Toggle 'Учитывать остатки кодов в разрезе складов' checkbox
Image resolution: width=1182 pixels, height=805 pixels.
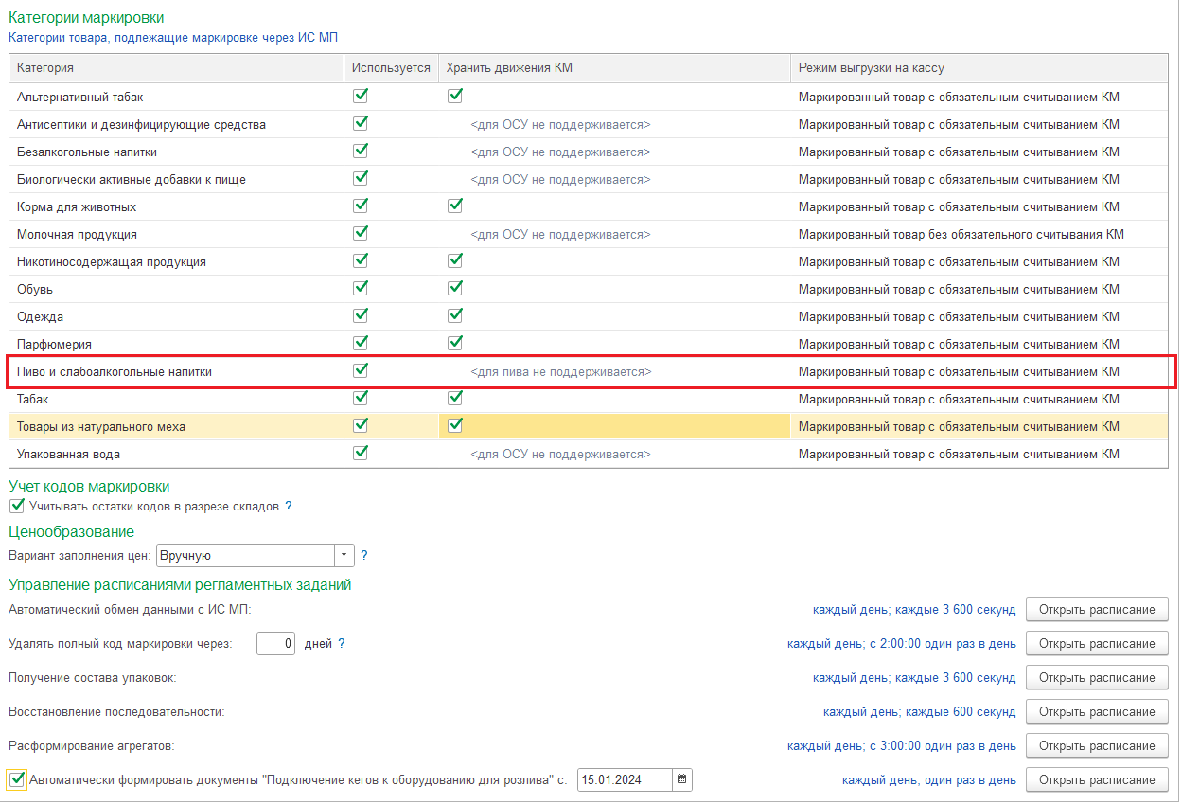16,507
